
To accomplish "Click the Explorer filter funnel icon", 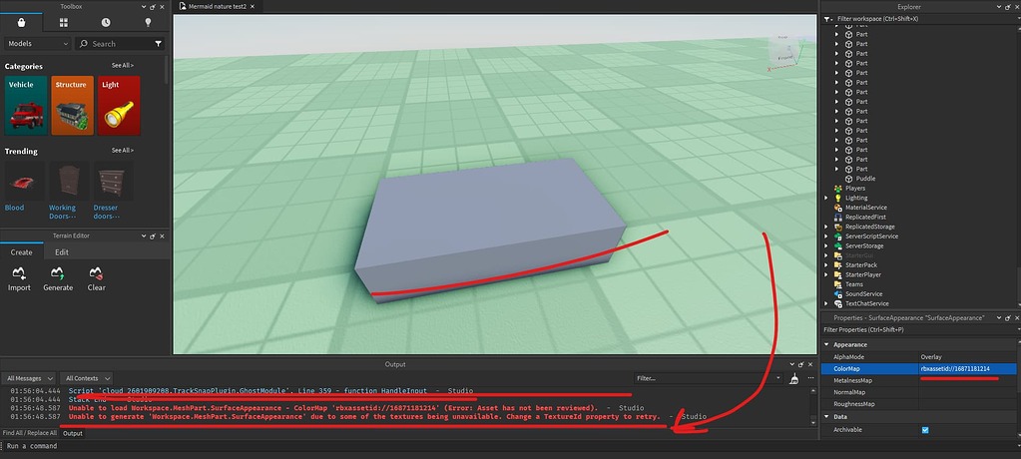I will point(827,19).
